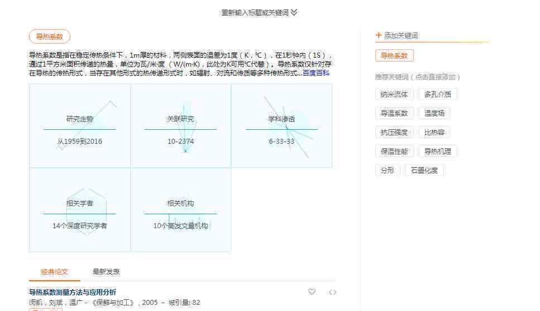
Task: Open the 相关学者 card
Action: (x=80, y=210)
